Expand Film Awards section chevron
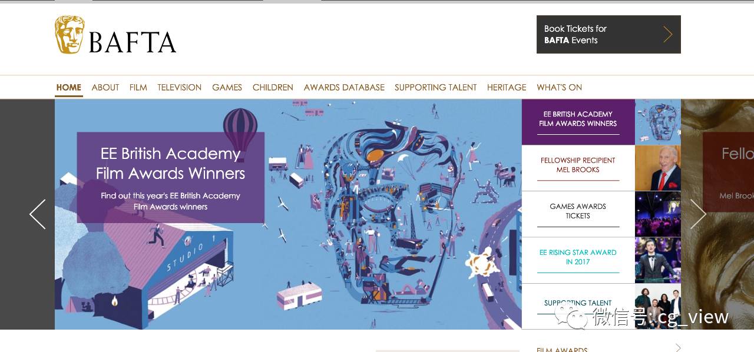 tap(678, 347)
